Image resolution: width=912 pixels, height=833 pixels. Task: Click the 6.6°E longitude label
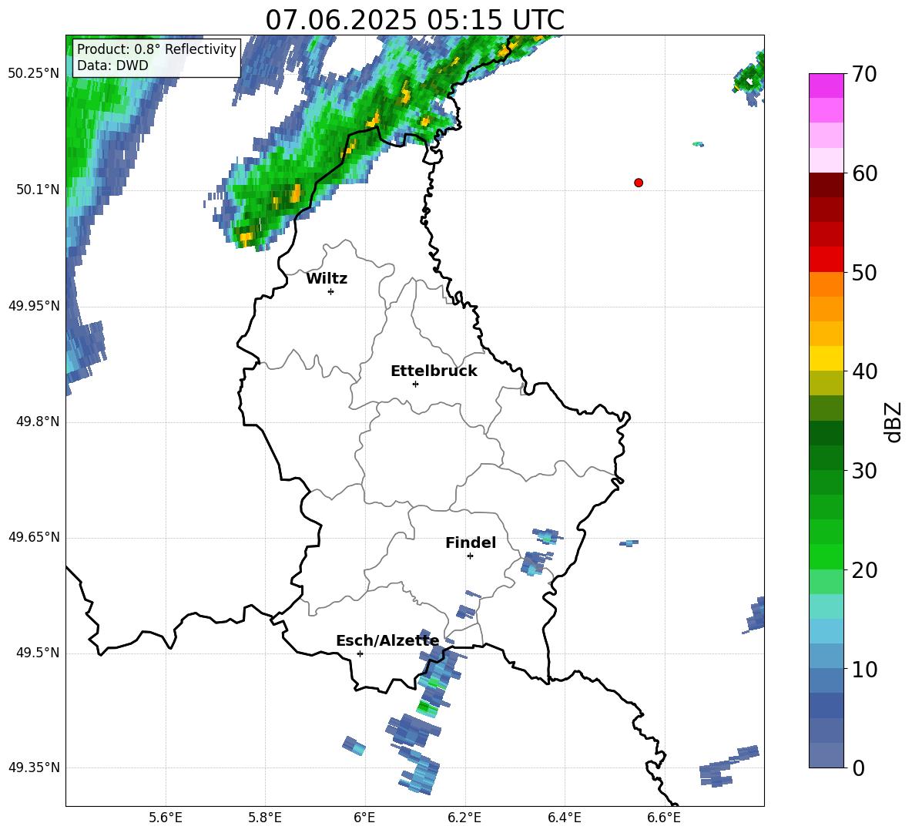[x=664, y=818]
